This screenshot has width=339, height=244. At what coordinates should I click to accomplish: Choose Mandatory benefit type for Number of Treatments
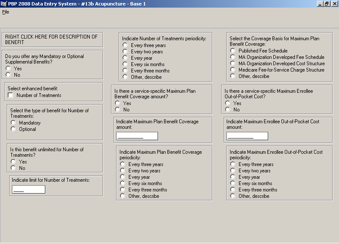pyautogui.click(x=13, y=122)
